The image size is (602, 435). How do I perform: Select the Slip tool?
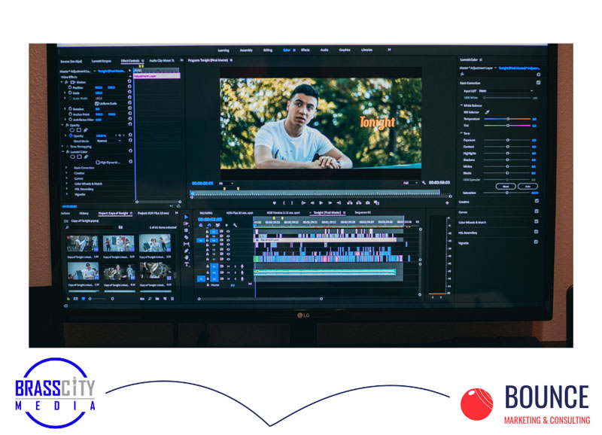186,244
